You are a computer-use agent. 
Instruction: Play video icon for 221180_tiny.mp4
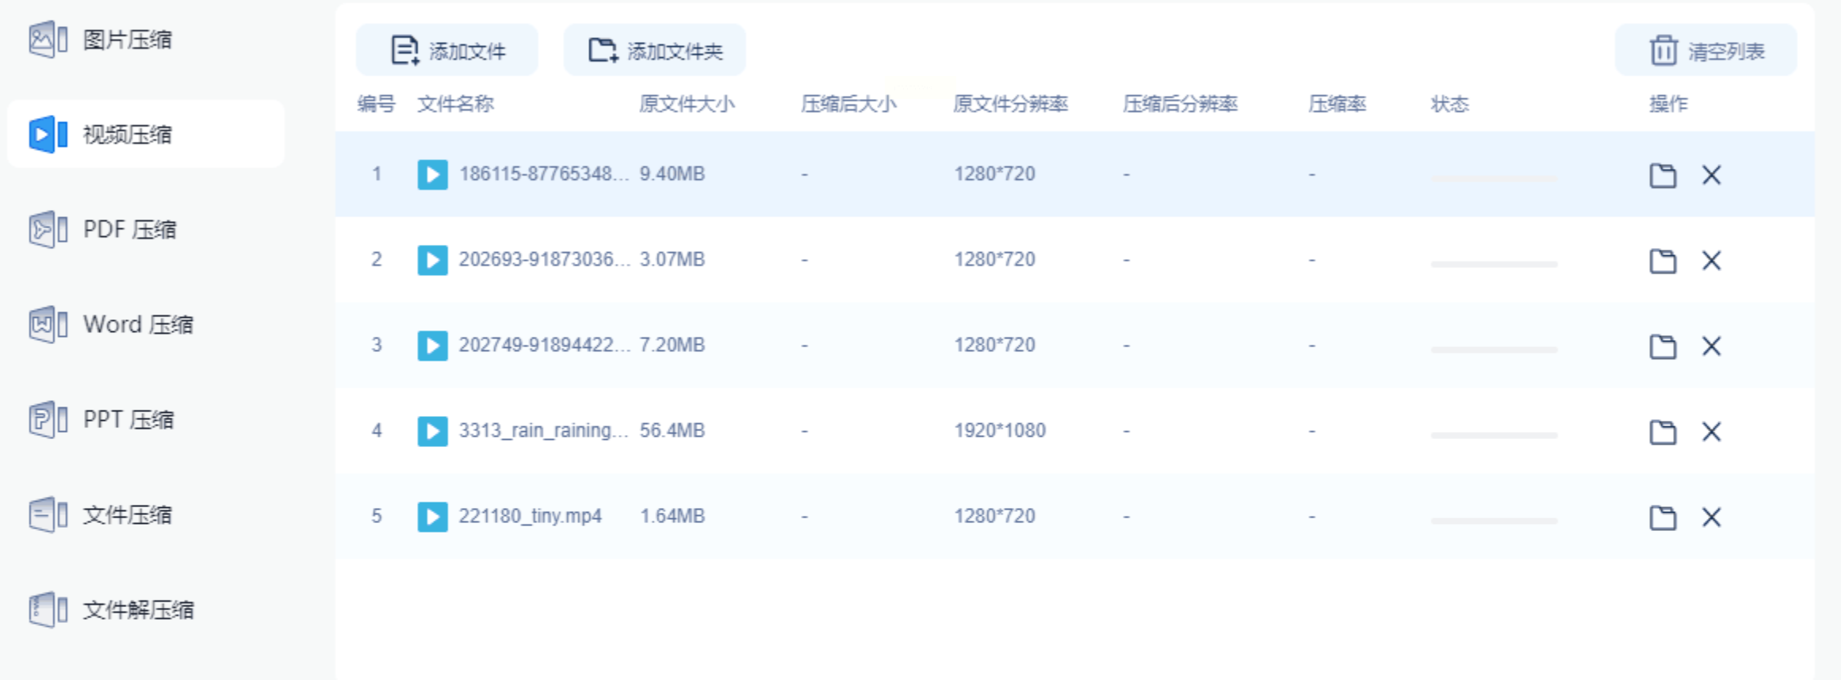[432, 517]
